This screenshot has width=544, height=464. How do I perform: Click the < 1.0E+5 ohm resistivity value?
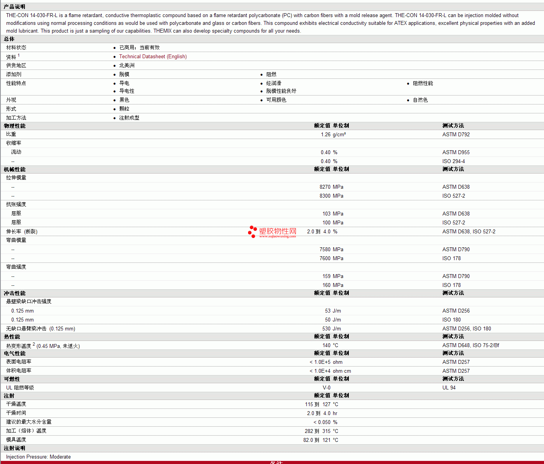tap(326, 362)
